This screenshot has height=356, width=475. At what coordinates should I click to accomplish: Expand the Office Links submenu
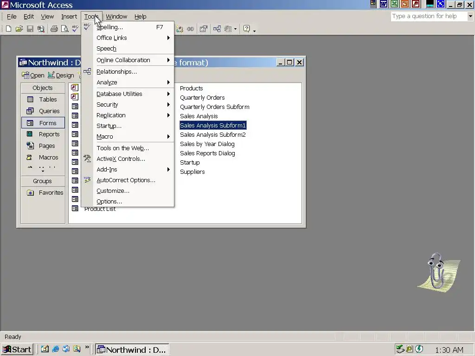(128, 38)
